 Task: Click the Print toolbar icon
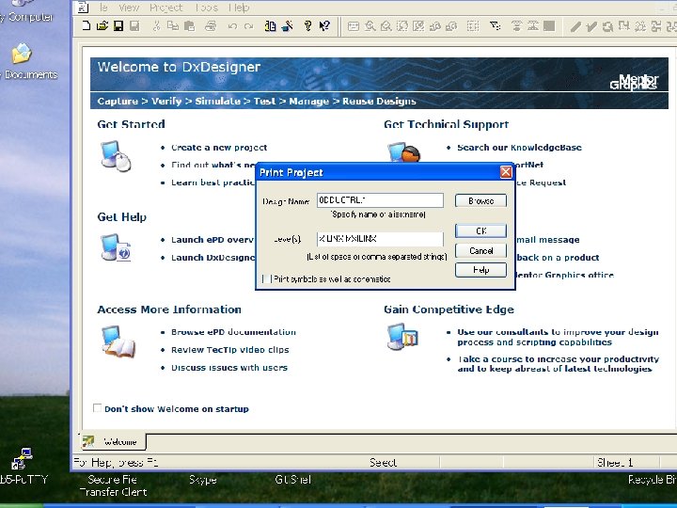(x=211, y=26)
